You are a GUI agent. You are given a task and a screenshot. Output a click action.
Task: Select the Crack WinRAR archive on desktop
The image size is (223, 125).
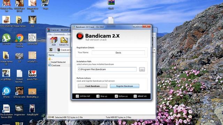111,5
